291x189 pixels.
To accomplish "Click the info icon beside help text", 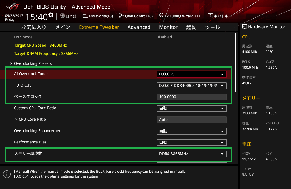I will (7, 174).
